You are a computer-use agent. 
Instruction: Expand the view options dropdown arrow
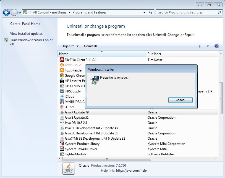[208, 46]
